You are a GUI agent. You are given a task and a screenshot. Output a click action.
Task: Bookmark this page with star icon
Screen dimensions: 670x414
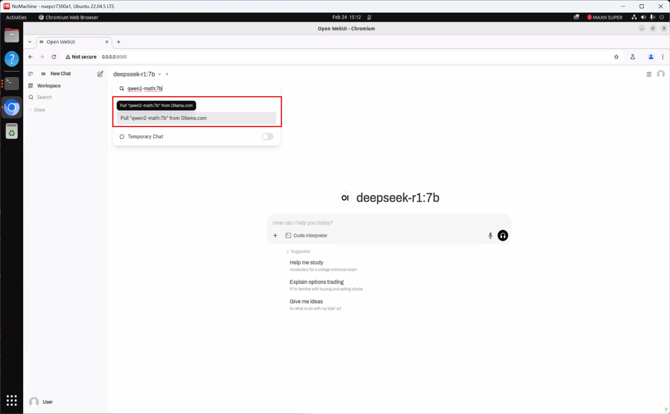pos(616,57)
